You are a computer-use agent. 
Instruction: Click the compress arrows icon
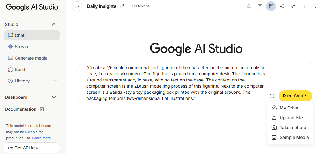[x=293, y=6]
